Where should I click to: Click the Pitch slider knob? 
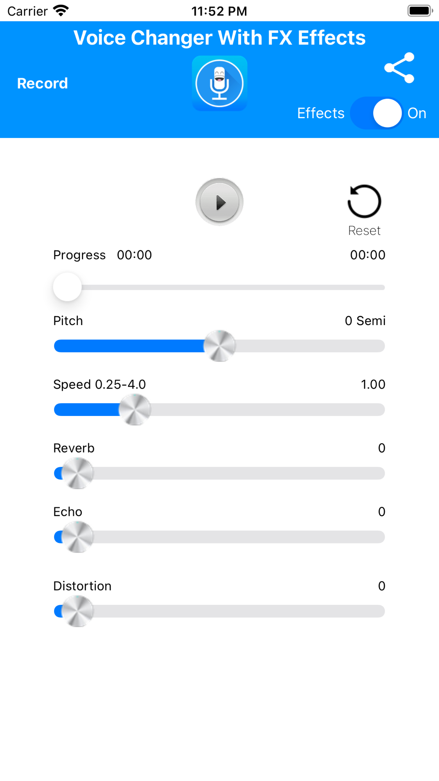tap(219, 346)
